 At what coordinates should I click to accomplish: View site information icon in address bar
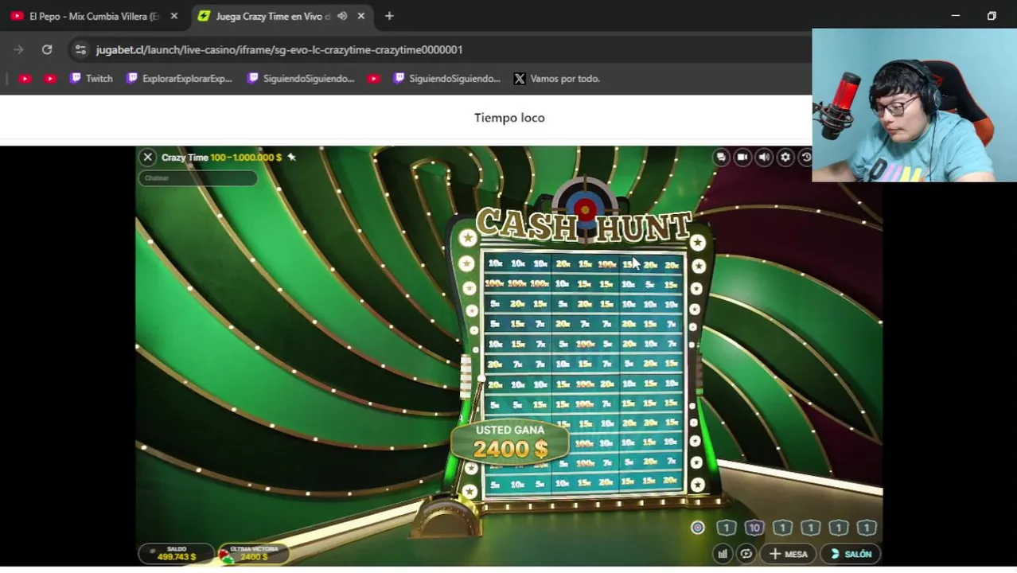pos(80,49)
